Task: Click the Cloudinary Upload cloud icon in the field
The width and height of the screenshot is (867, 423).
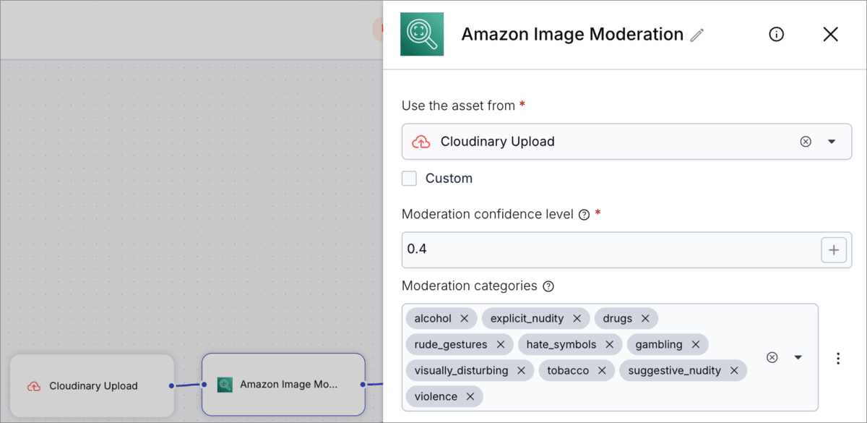Action: pyautogui.click(x=420, y=141)
